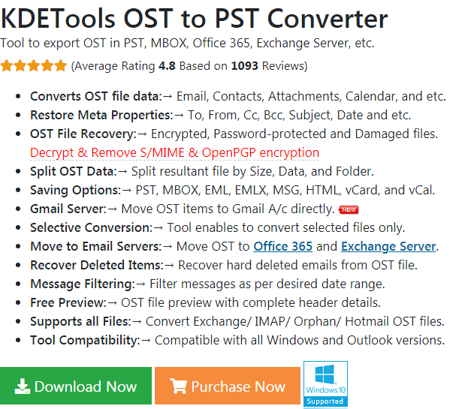Open the Exchange Server link
Screen dimensions: 471x409
(388, 246)
